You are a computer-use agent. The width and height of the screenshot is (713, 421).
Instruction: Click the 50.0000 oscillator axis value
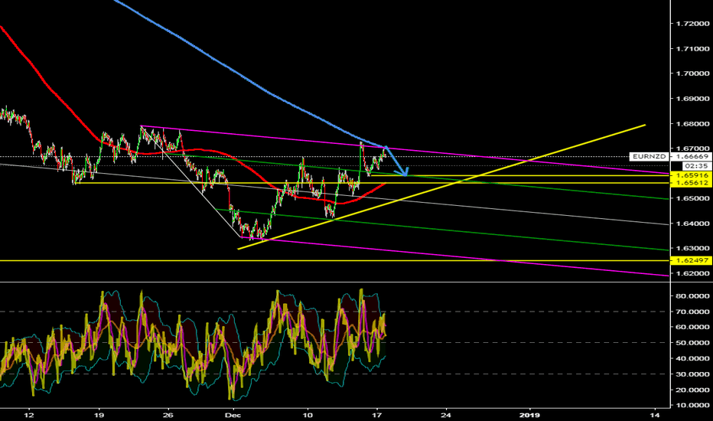(x=693, y=343)
